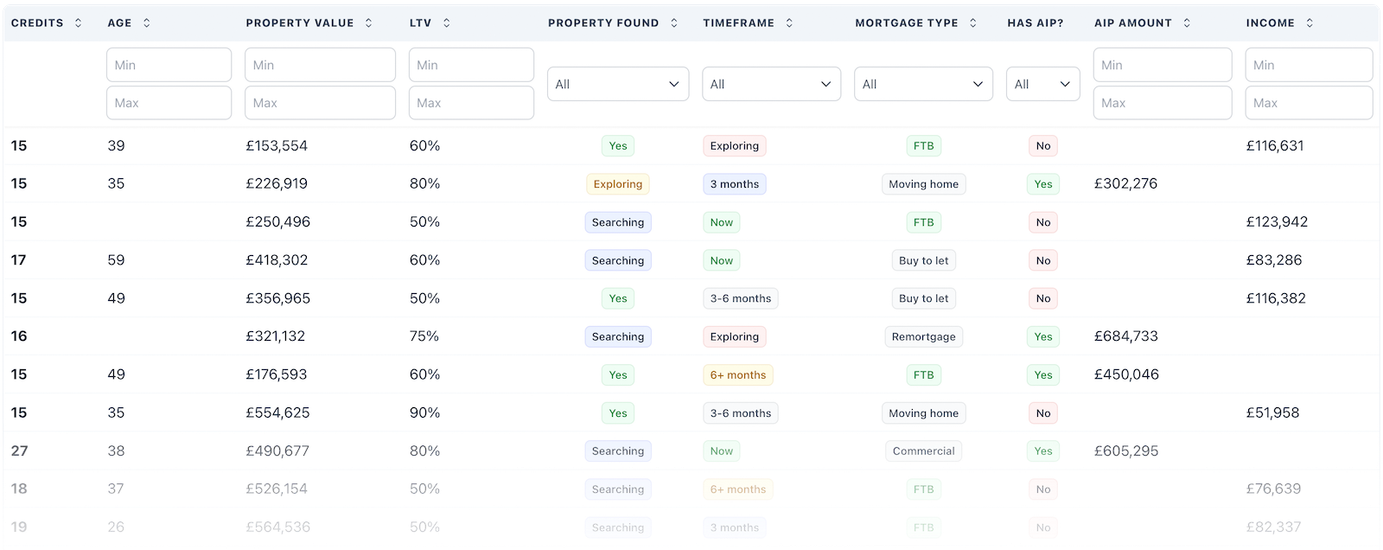Image resolution: width=1383 pixels, height=550 pixels.
Task: Click the Max input under INCOME
Action: (x=1309, y=102)
